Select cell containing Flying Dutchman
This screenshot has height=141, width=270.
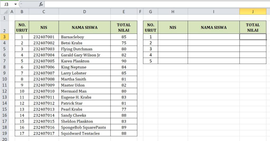pyautogui.click(x=85, y=49)
